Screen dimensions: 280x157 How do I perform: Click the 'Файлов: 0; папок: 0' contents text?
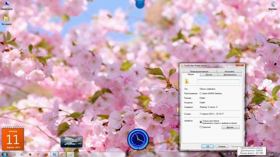click(208, 107)
